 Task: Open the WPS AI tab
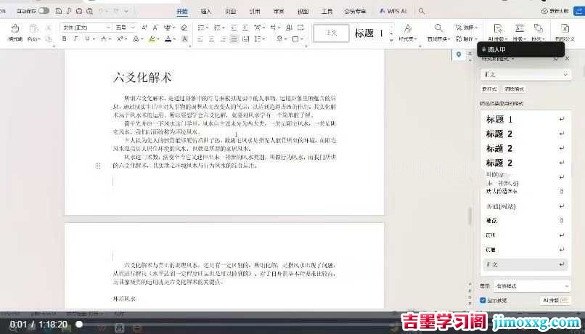pos(393,12)
